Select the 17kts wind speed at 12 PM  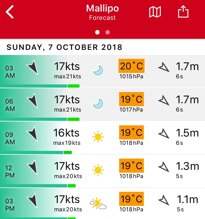[x=67, y=166]
